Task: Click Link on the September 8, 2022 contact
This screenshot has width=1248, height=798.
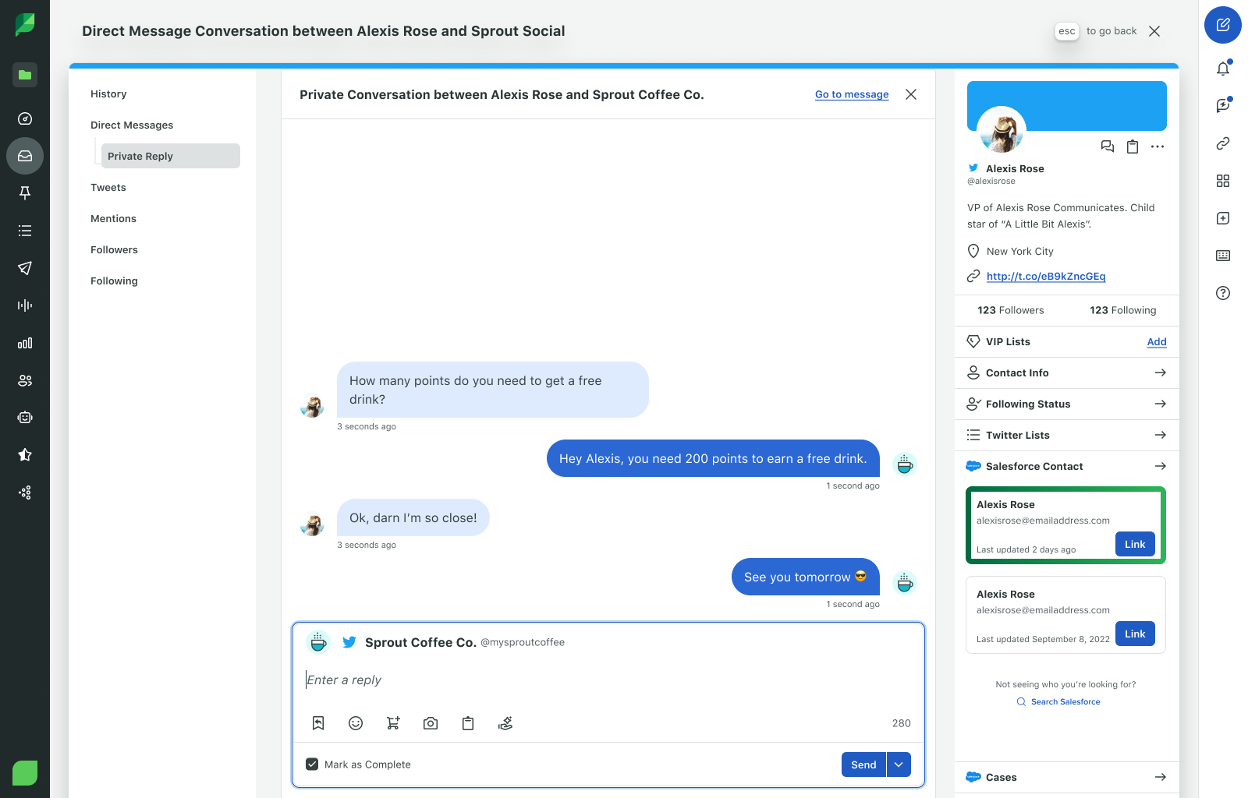Action: 1135,634
